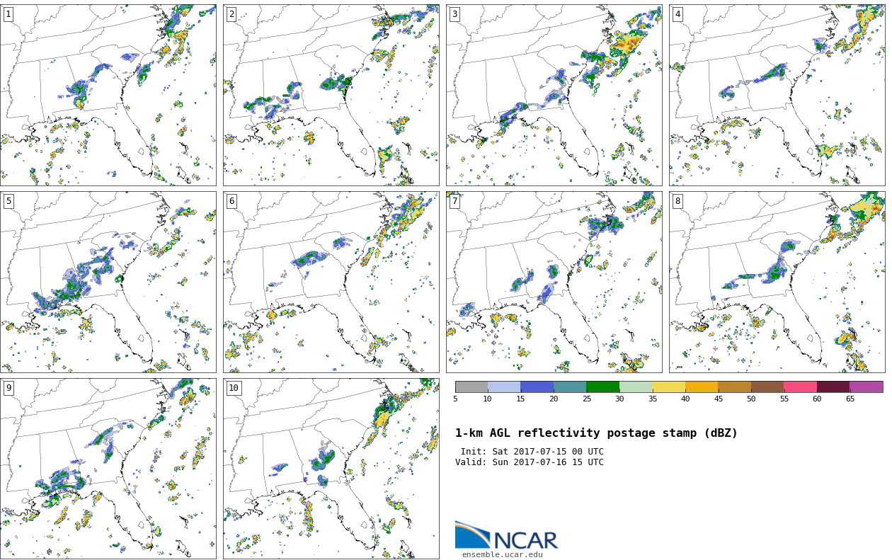Click the number label '10' on the last panel

point(234,388)
